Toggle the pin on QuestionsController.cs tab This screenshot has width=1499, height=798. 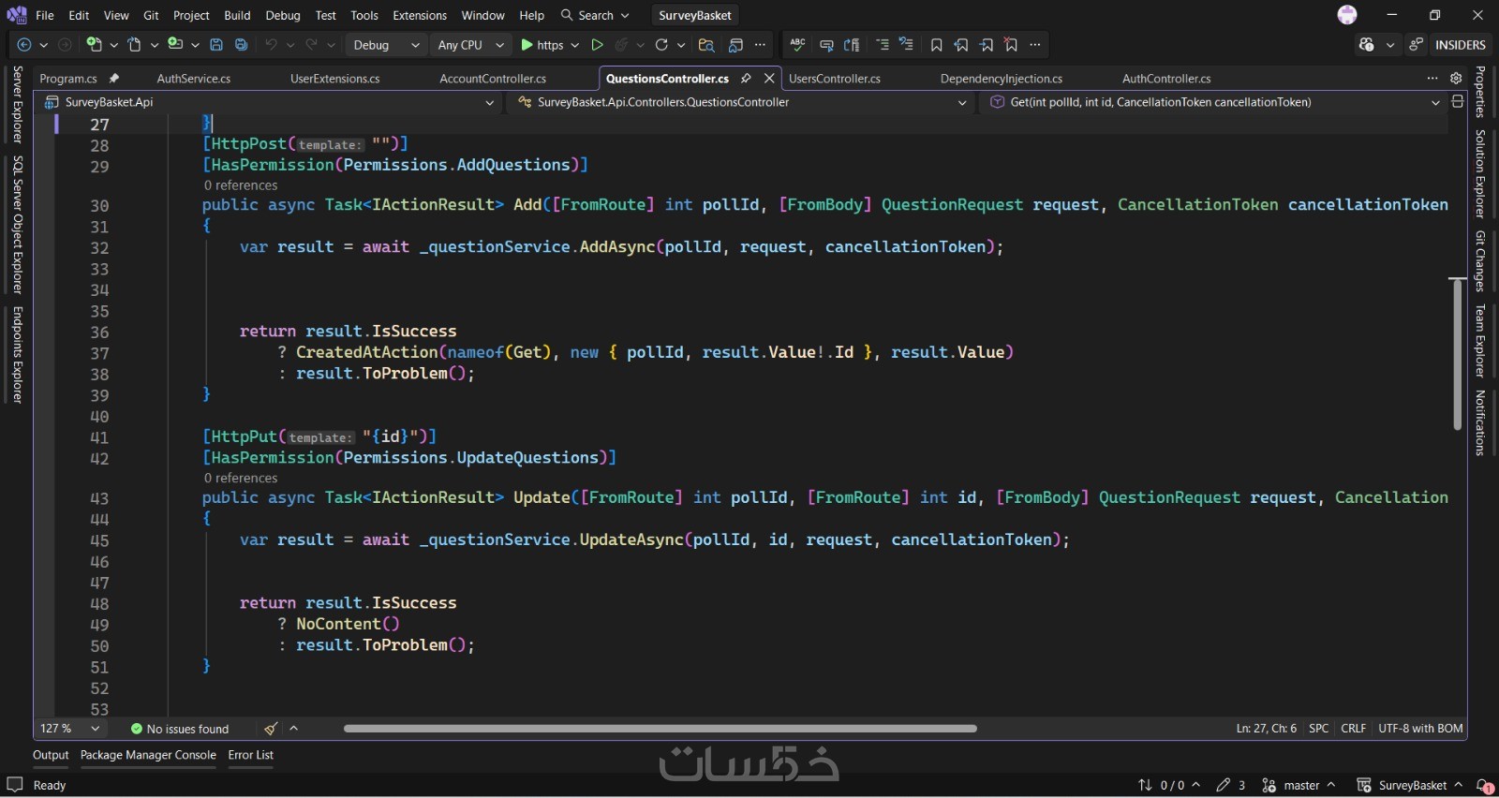(746, 79)
